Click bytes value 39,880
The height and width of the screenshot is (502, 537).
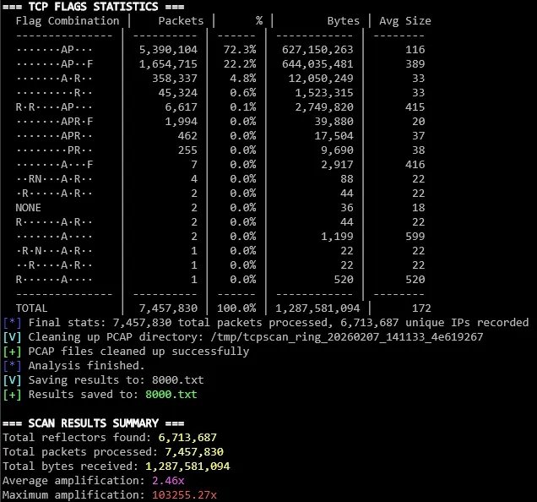click(x=334, y=122)
